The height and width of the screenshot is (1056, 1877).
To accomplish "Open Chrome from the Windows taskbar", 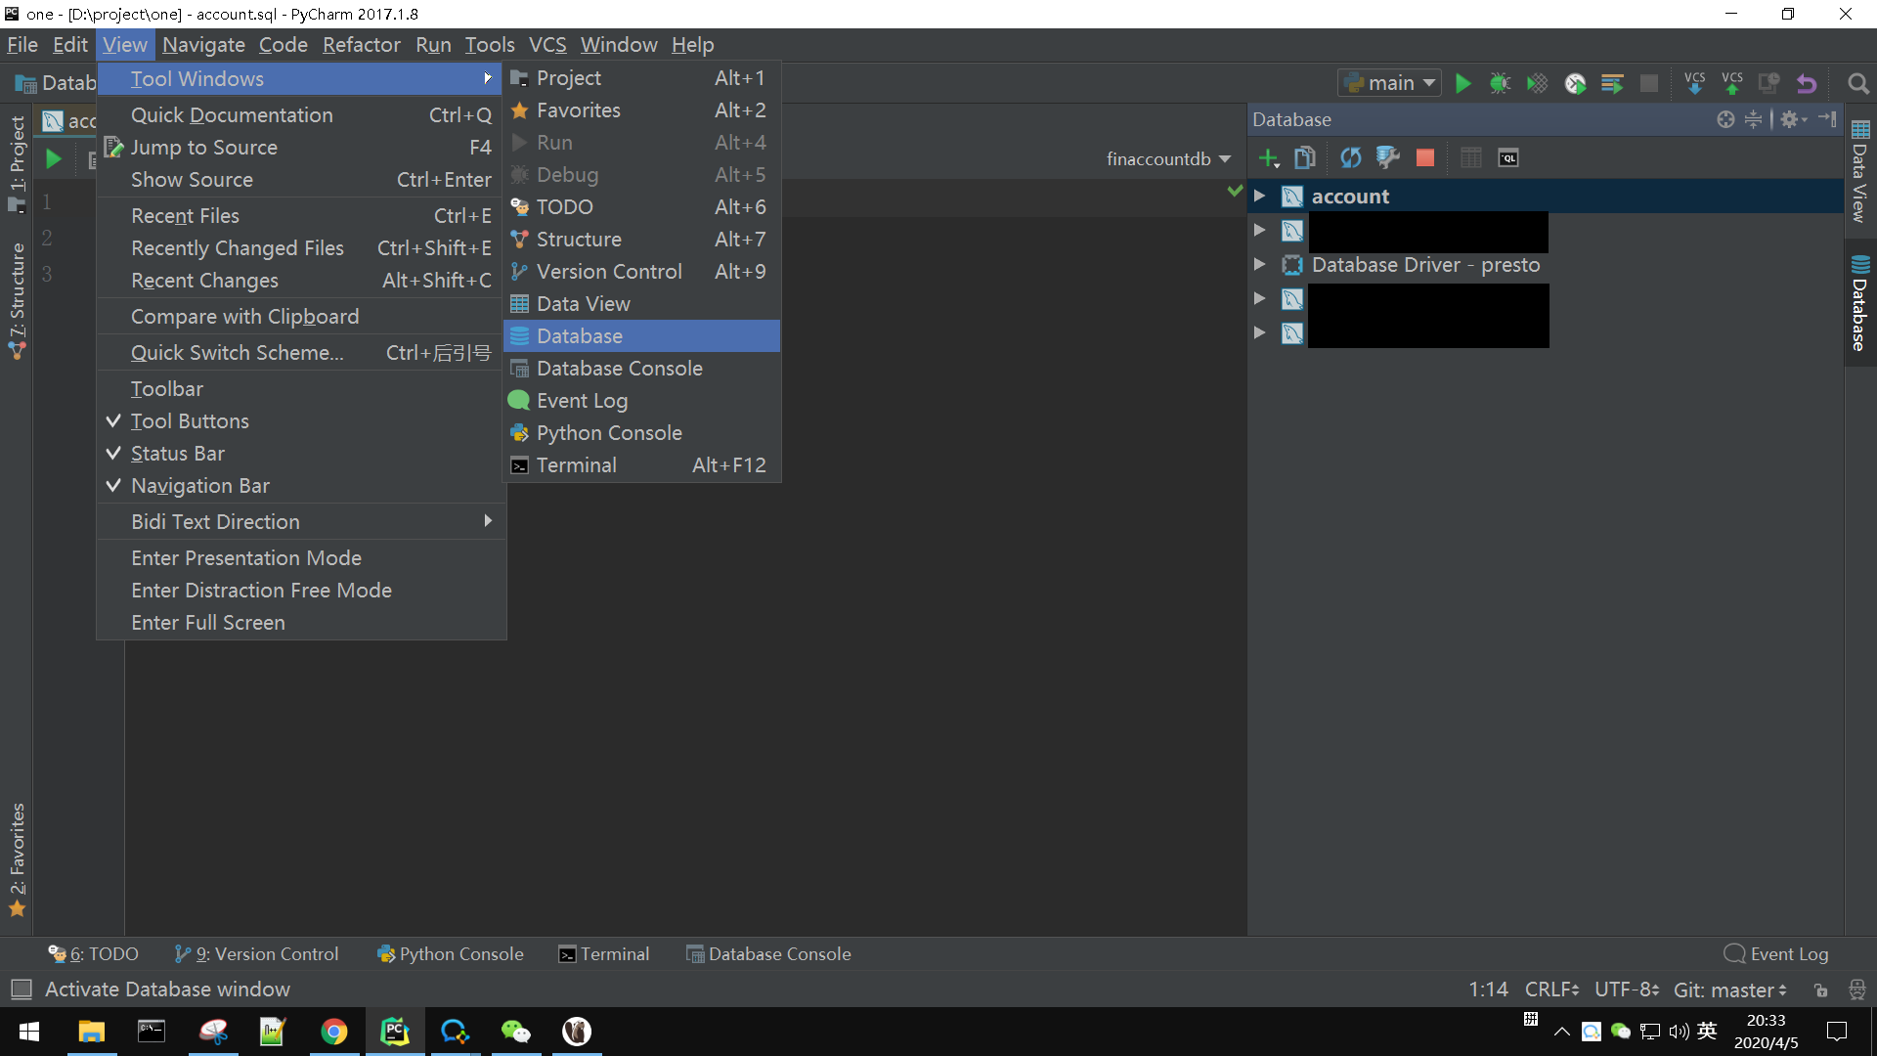I will (x=334, y=1032).
